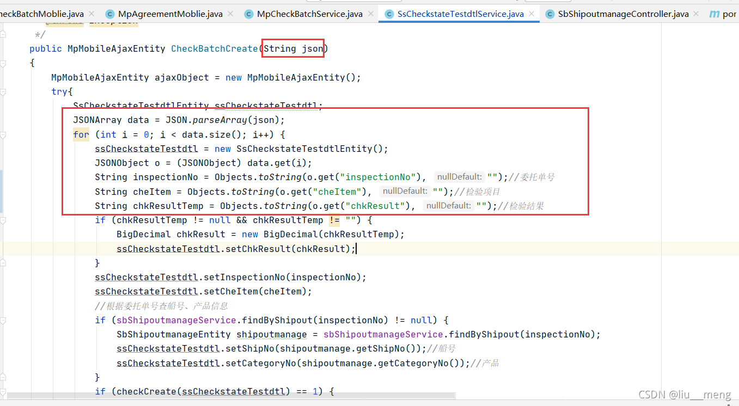The height and width of the screenshot is (406, 739).
Task: Switch to the MpAgreementMoblie.java tab
Action: coord(170,14)
